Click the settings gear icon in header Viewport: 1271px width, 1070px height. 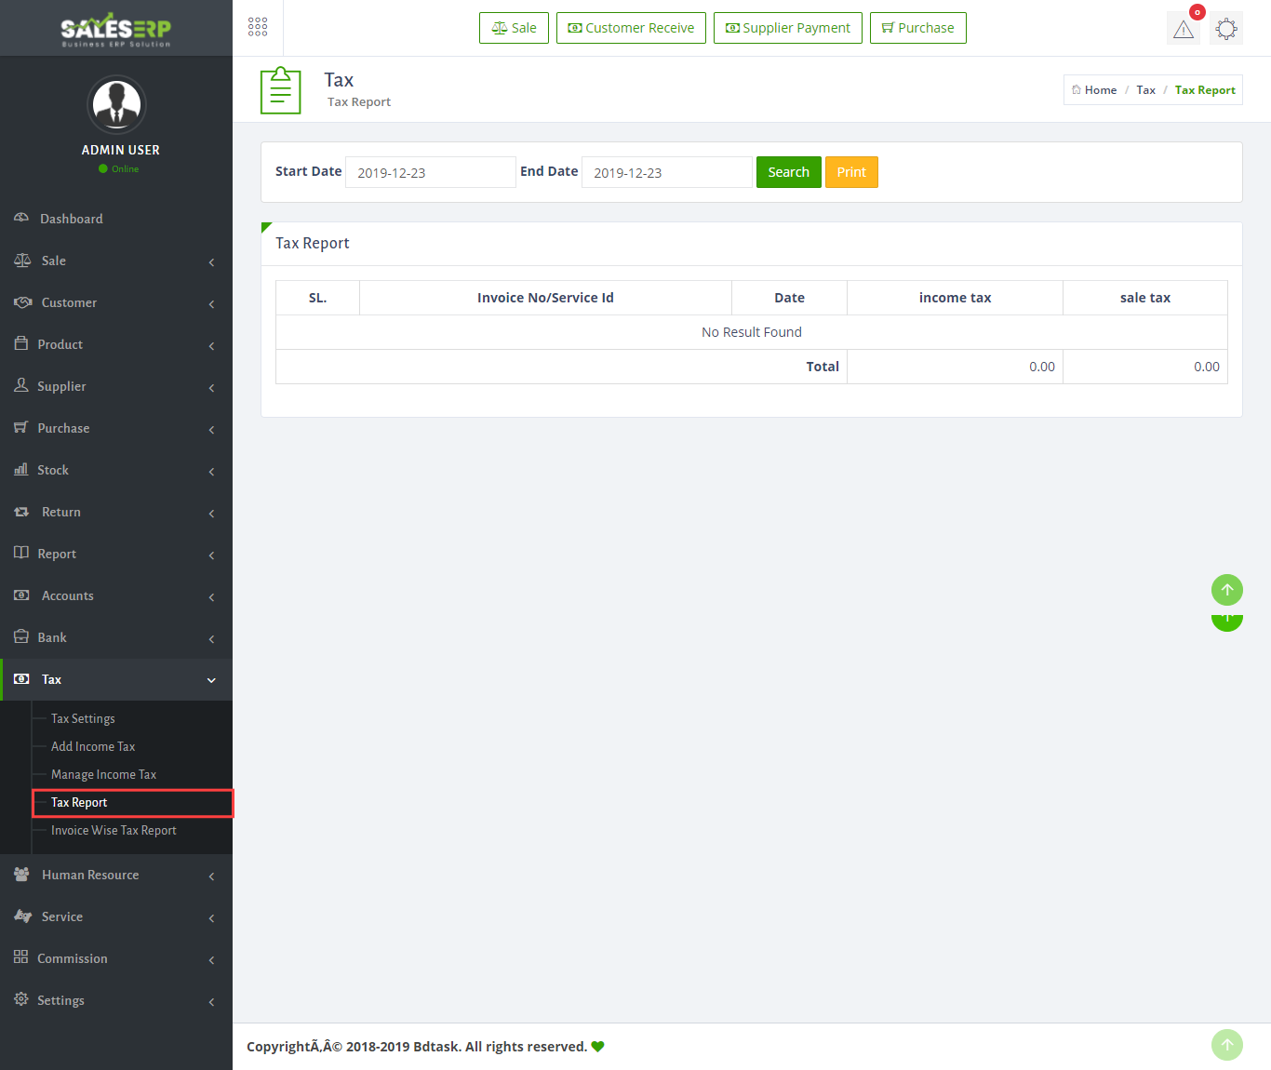point(1226,29)
